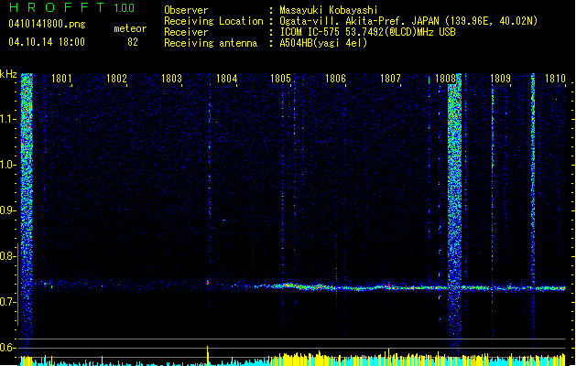Click the tall yellow spike in power graph
The image size is (576, 366).
(208, 355)
